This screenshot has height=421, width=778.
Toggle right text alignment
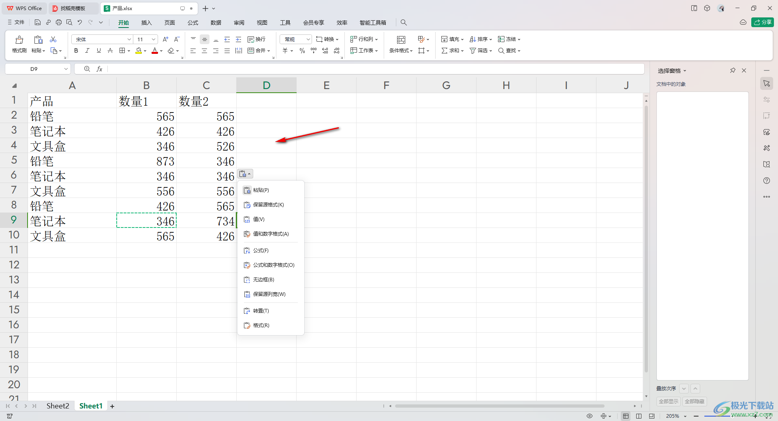coord(216,51)
